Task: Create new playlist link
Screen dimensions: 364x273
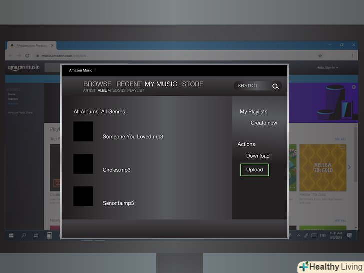Action: (x=264, y=123)
